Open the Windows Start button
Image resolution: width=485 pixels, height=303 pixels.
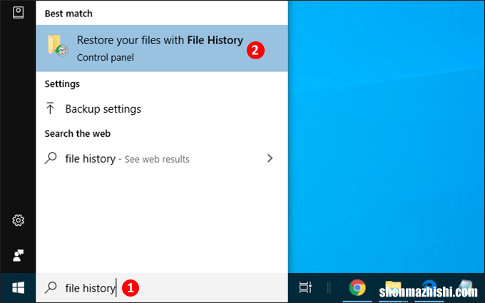18,288
